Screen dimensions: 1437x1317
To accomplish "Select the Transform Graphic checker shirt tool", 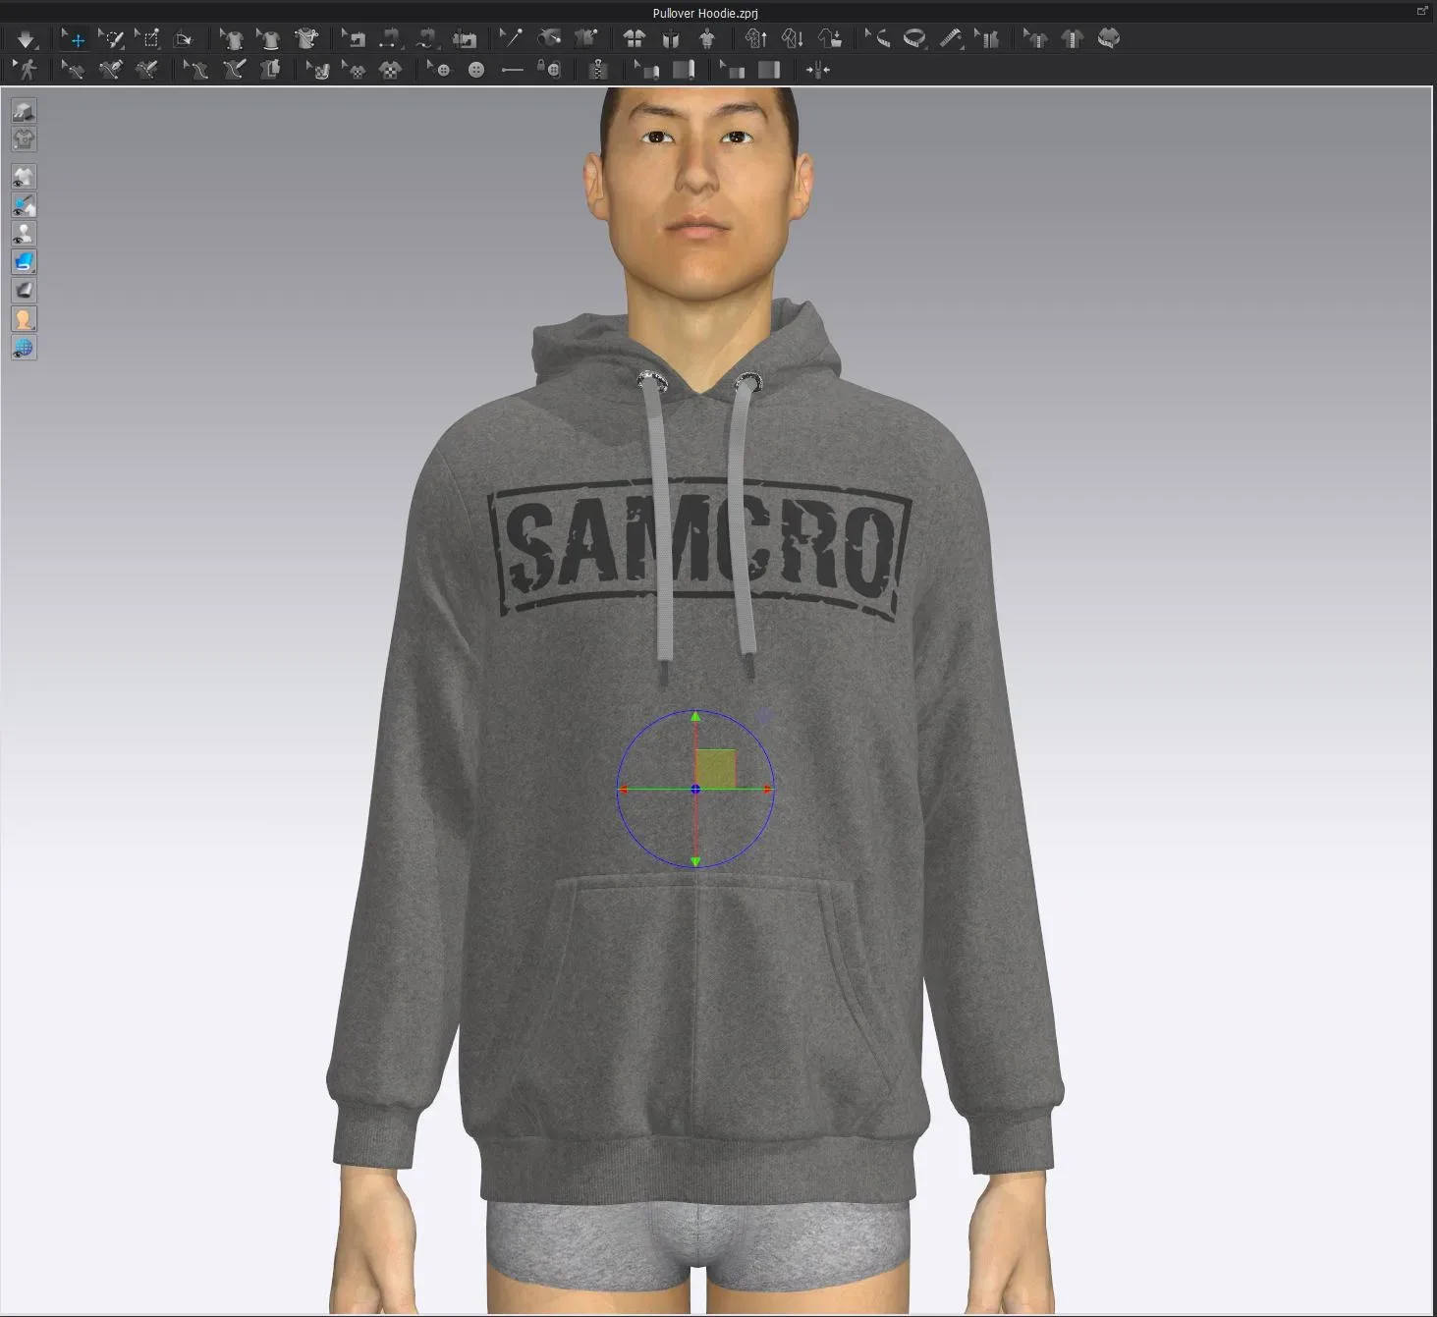I will (355, 70).
